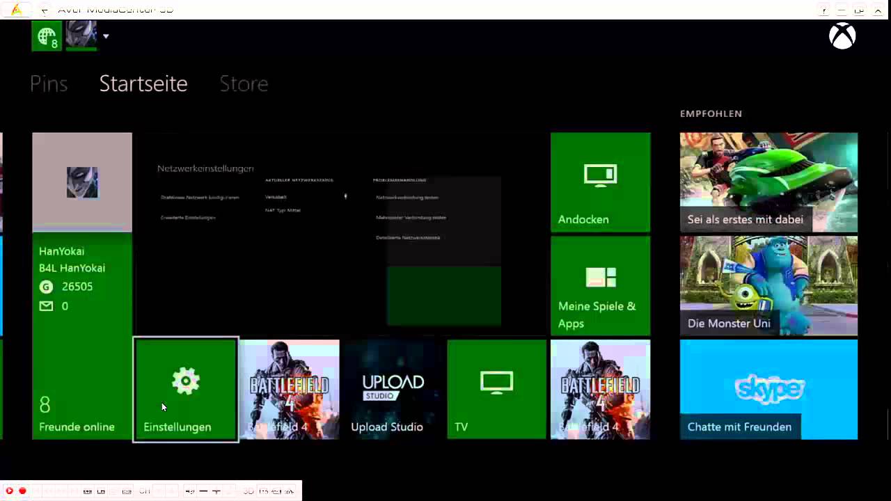
Task: Switch to the Pins tab
Action: click(49, 83)
